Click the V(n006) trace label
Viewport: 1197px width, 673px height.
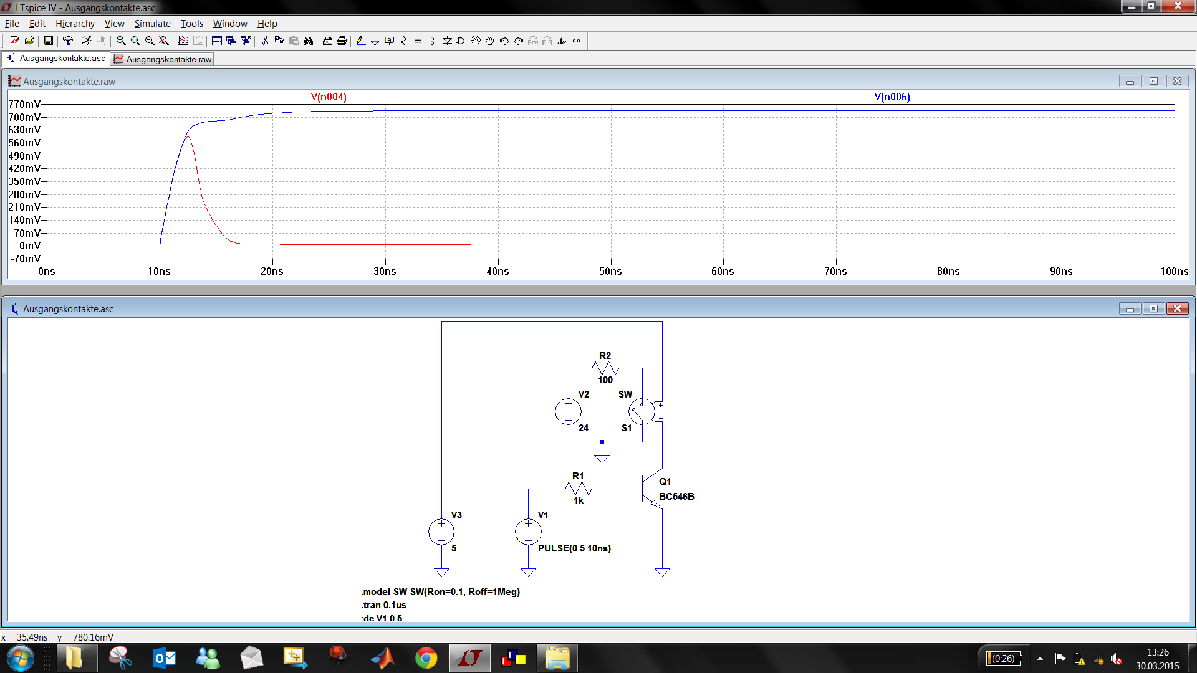click(892, 97)
